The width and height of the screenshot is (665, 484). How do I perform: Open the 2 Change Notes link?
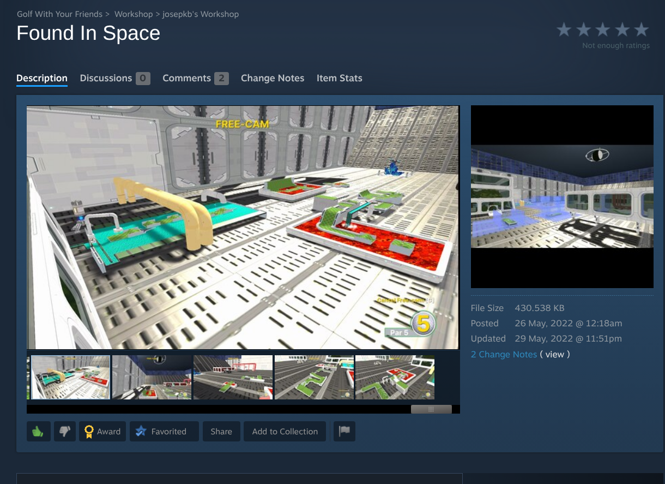coord(504,354)
